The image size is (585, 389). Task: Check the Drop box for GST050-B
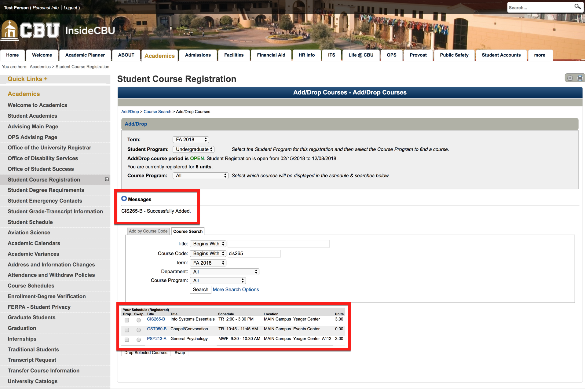pyautogui.click(x=127, y=330)
